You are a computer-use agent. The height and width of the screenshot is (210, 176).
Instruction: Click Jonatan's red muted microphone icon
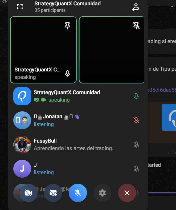pos(136,120)
